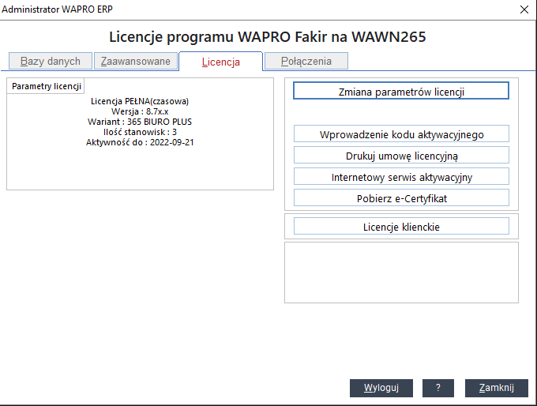Image resolution: width=537 pixels, height=406 pixels.
Task: Switch to the Bazy danych tab
Action: pos(51,61)
